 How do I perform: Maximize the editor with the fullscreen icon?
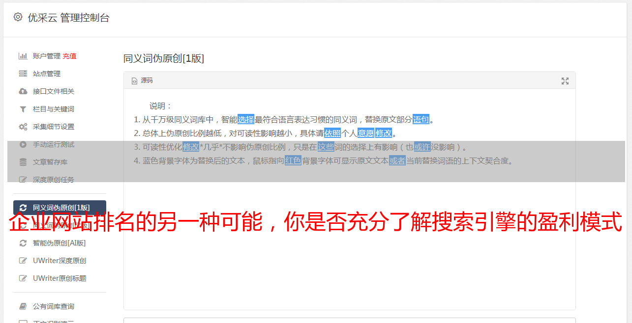point(565,81)
